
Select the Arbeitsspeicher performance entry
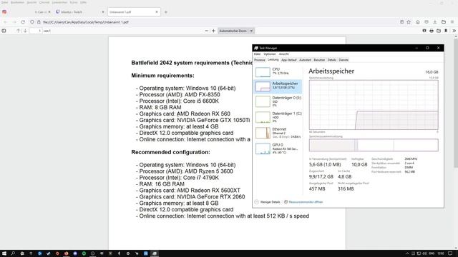(x=278, y=86)
